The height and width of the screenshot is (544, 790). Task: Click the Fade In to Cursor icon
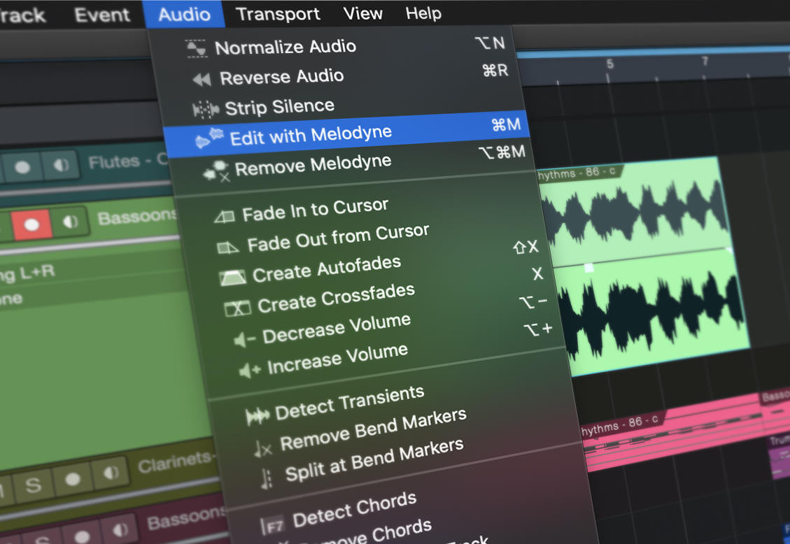pos(224,216)
